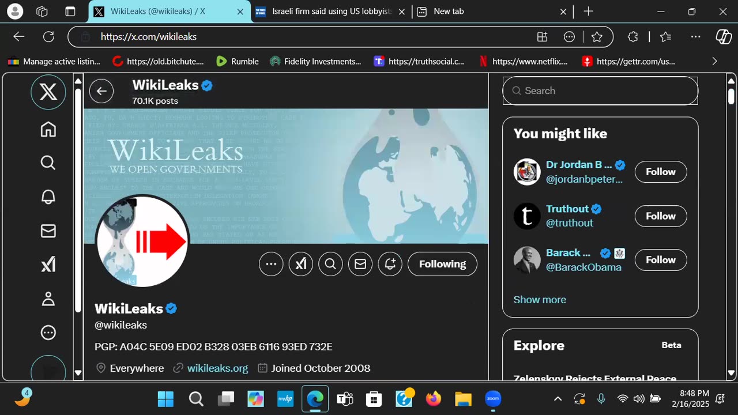Screen dimensions: 738x415
Task: Open the Microsoft Teams taskbar icon
Action: point(345,399)
